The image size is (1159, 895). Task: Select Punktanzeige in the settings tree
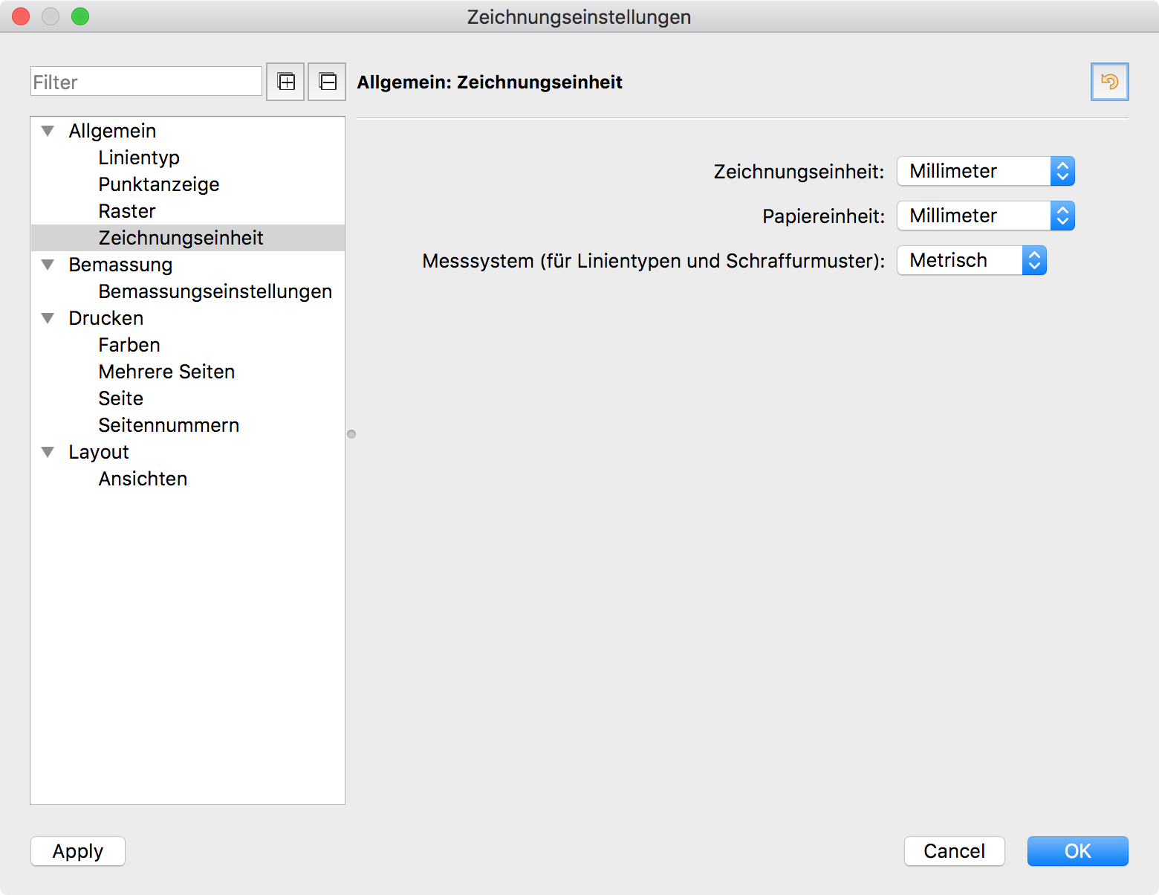[159, 185]
